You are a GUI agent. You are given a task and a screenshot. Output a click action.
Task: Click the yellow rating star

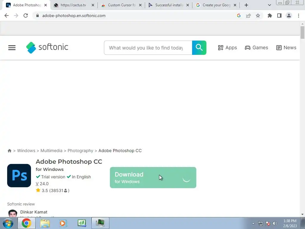38,190
